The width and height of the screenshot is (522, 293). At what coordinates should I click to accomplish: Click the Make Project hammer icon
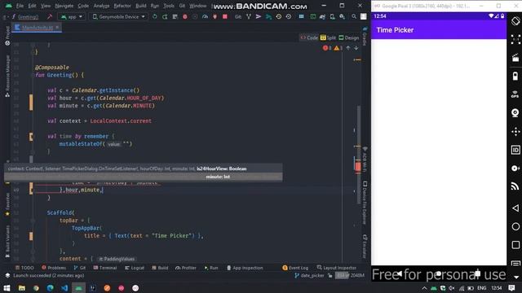(x=50, y=16)
